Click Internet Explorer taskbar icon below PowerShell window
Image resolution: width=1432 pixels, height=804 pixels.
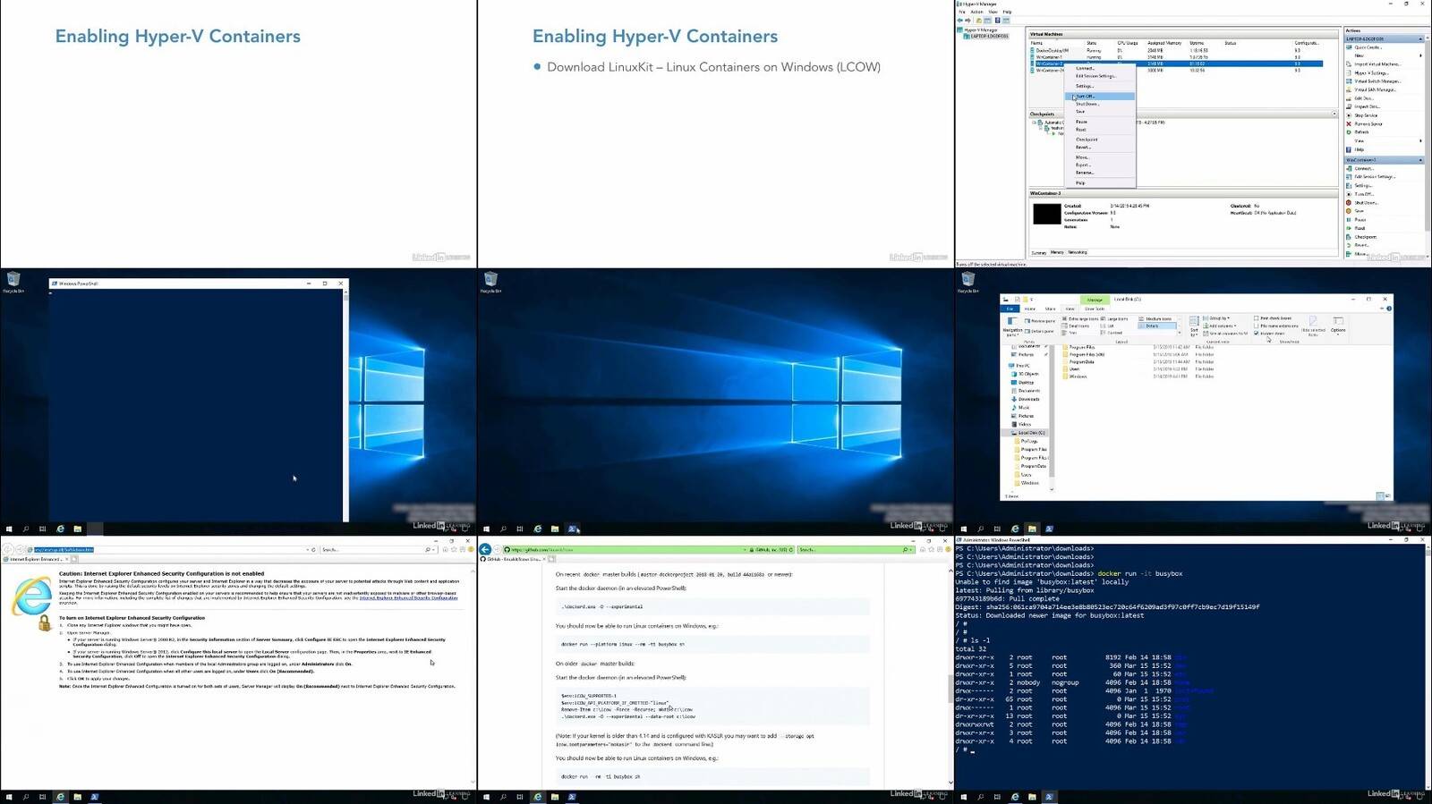click(x=60, y=529)
